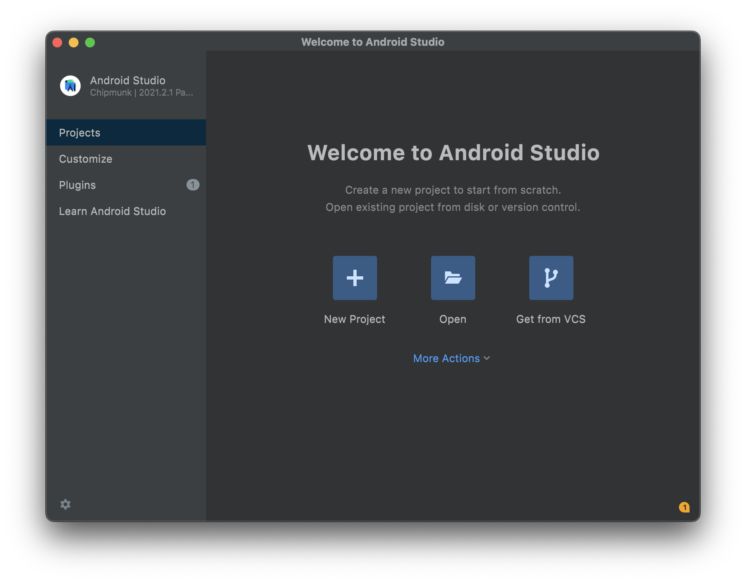
Task: Click the Android Studio product name
Action: (x=128, y=80)
